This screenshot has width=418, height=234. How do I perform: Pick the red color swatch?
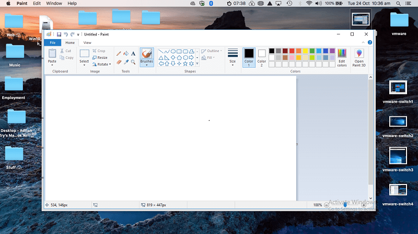292,51
